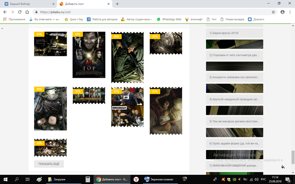Click text block '7) более мелкой наждачкой'

(234, 165)
